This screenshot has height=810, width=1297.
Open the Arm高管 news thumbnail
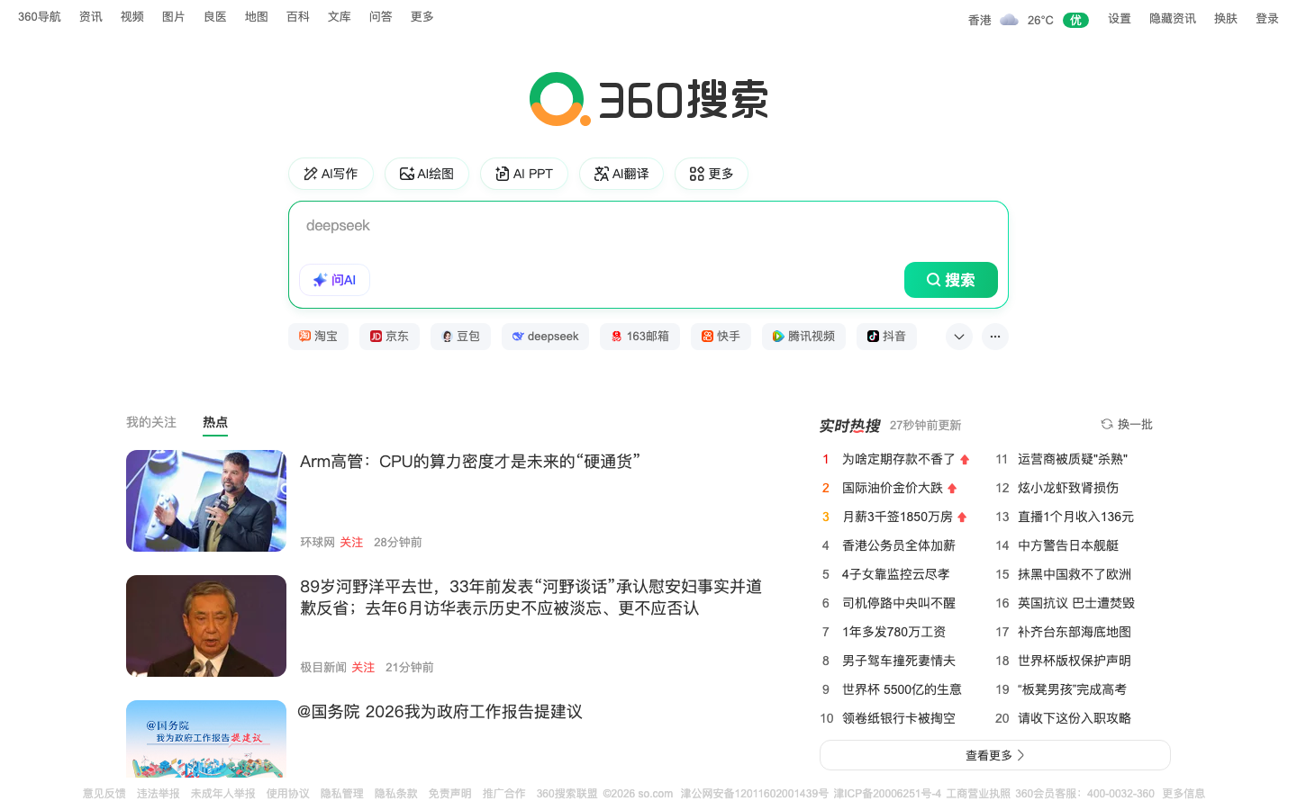[206, 500]
